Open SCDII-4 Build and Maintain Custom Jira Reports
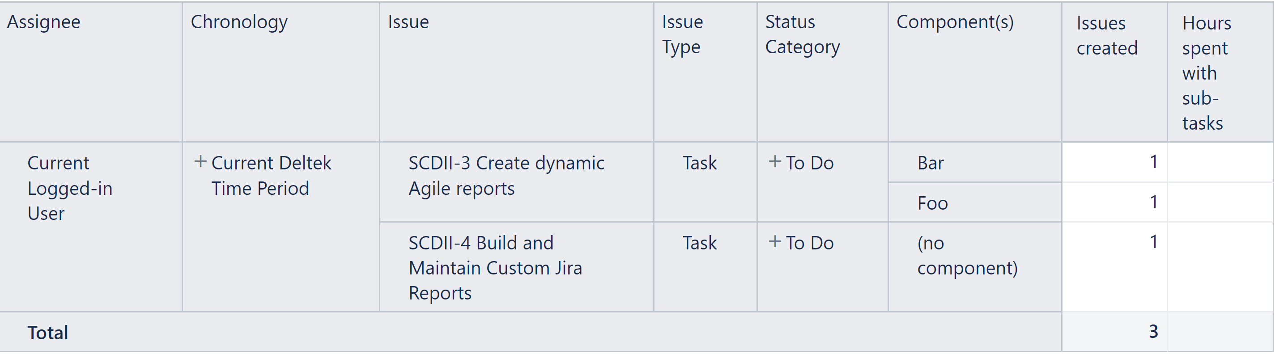Image resolution: width=1275 pixels, height=354 pixels. point(495,267)
